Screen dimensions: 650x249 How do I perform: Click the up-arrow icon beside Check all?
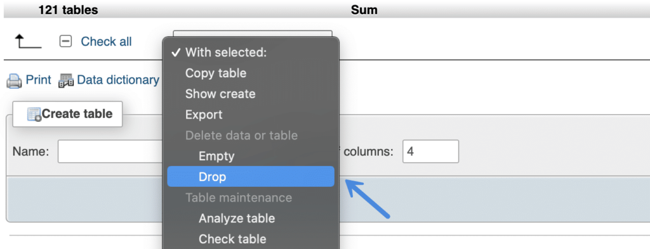pos(28,42)
